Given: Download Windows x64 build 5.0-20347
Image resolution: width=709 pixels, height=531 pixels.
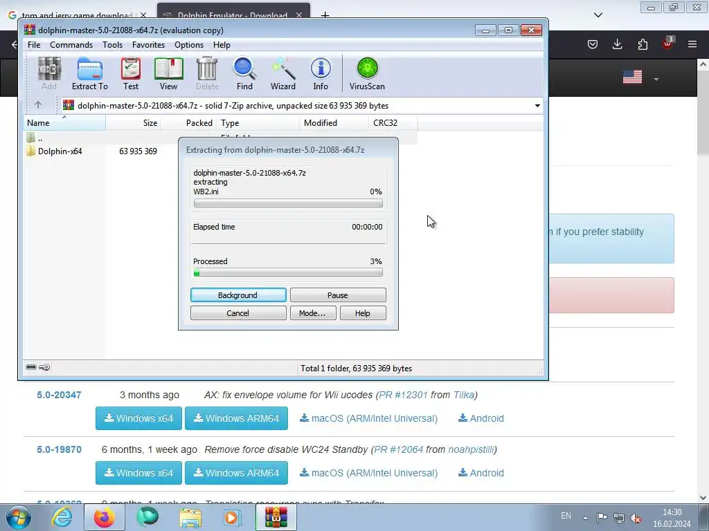Looking at the screenshot, I should [138, 418].
